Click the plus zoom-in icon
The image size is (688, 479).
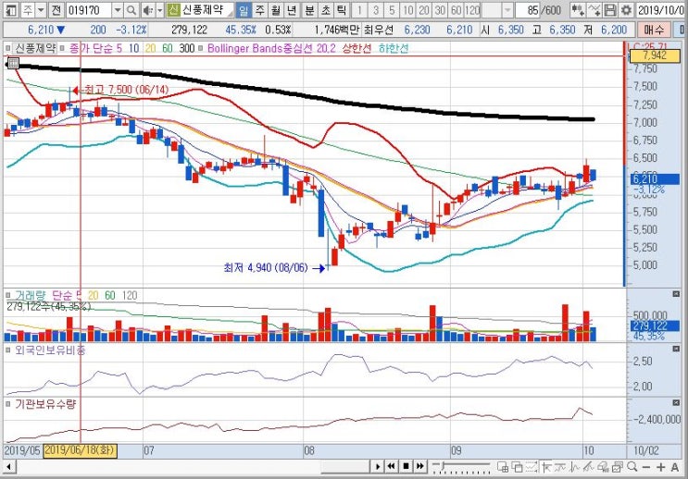[661, 467]
